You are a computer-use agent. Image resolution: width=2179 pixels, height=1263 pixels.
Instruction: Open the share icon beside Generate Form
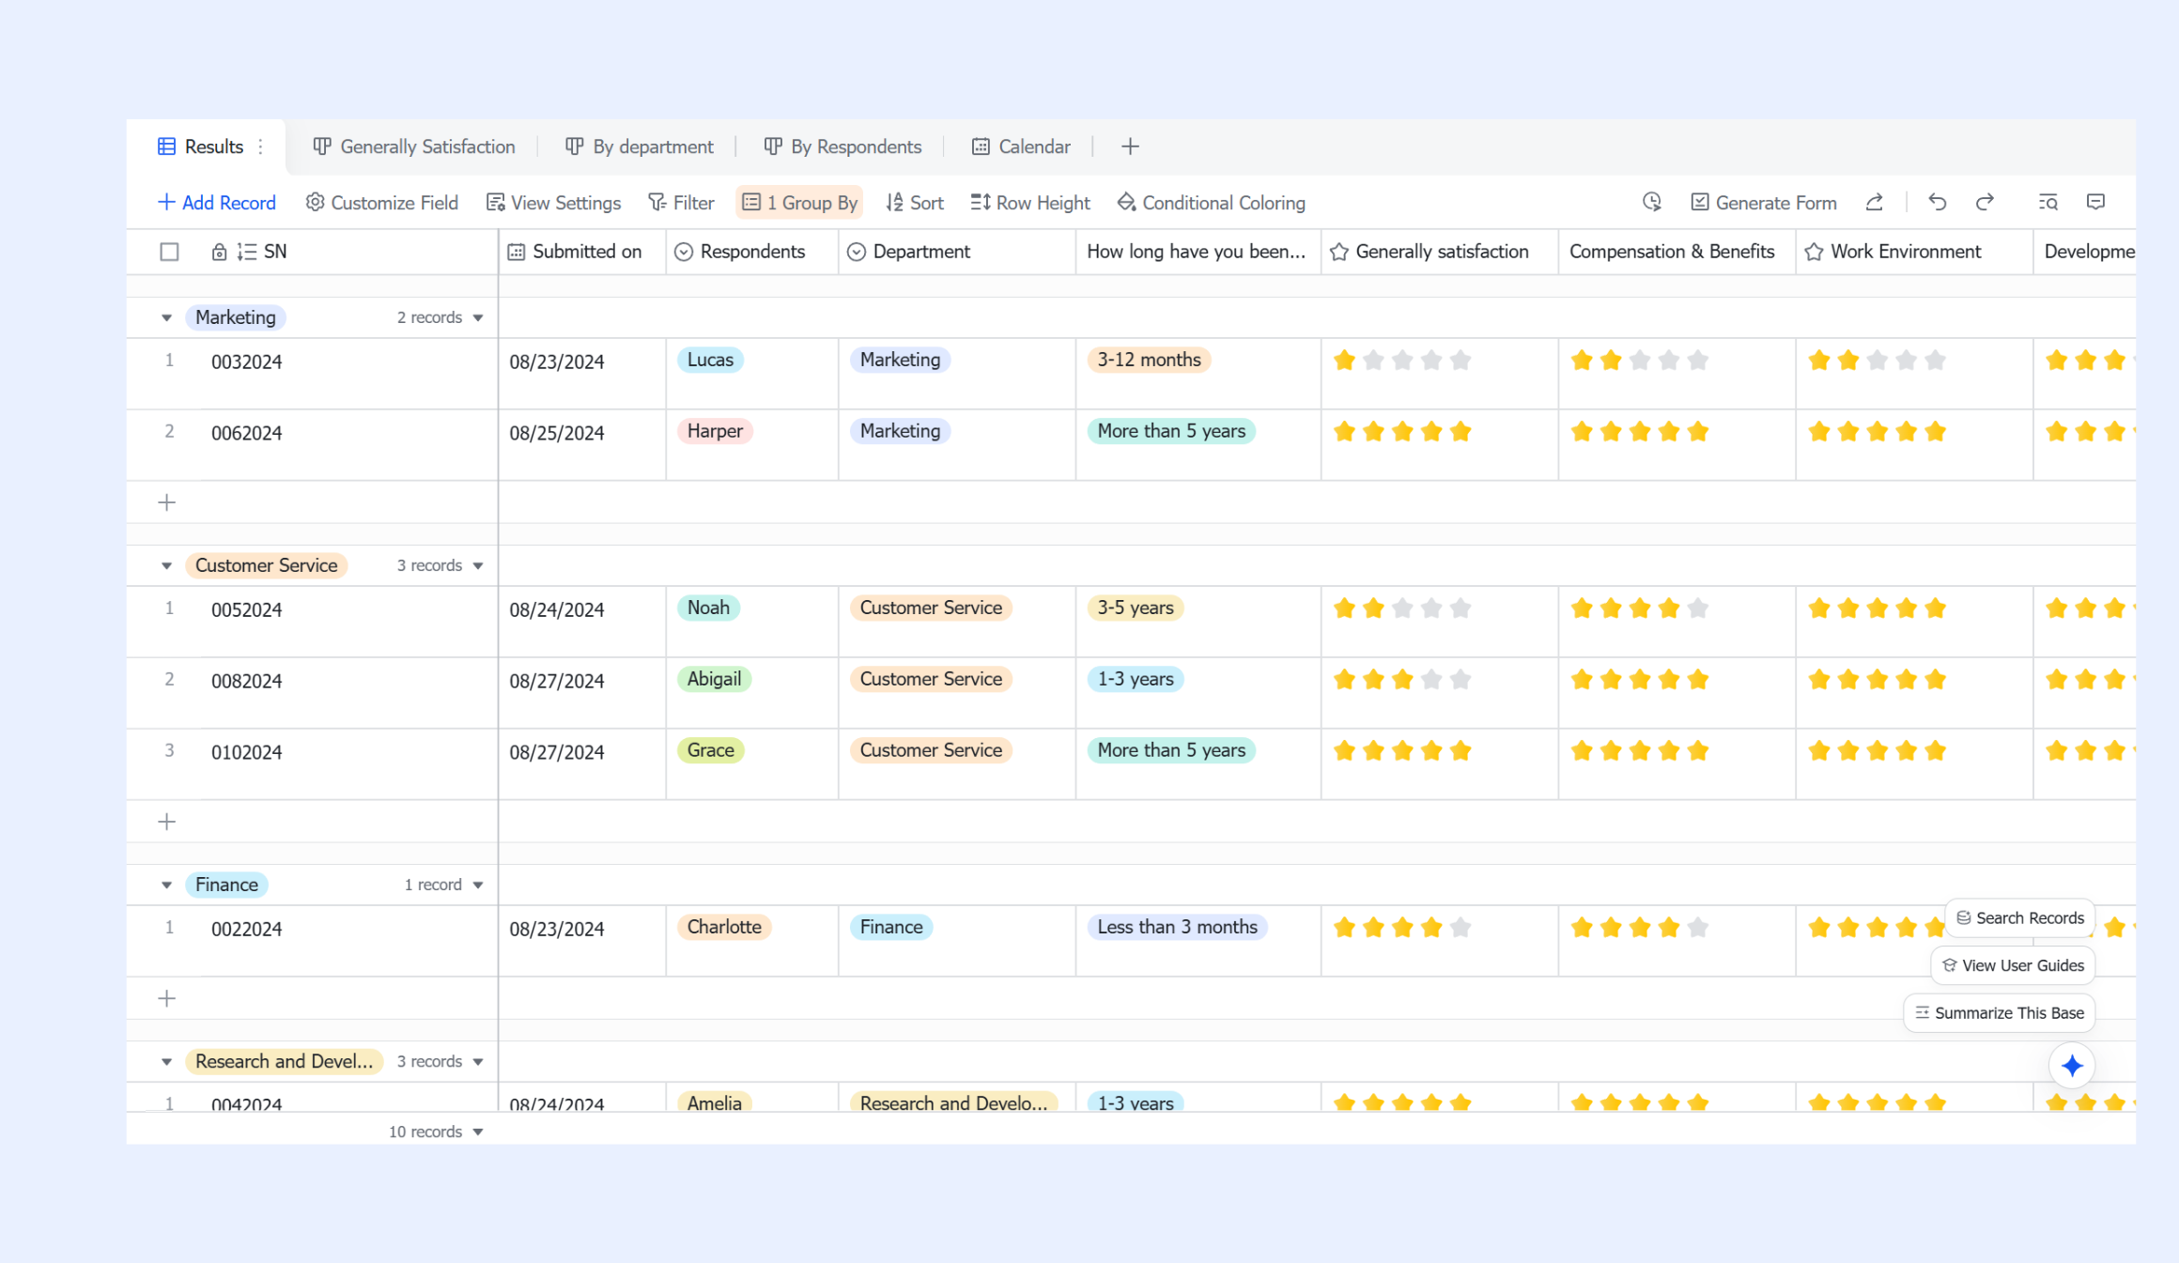(1874, 202)
